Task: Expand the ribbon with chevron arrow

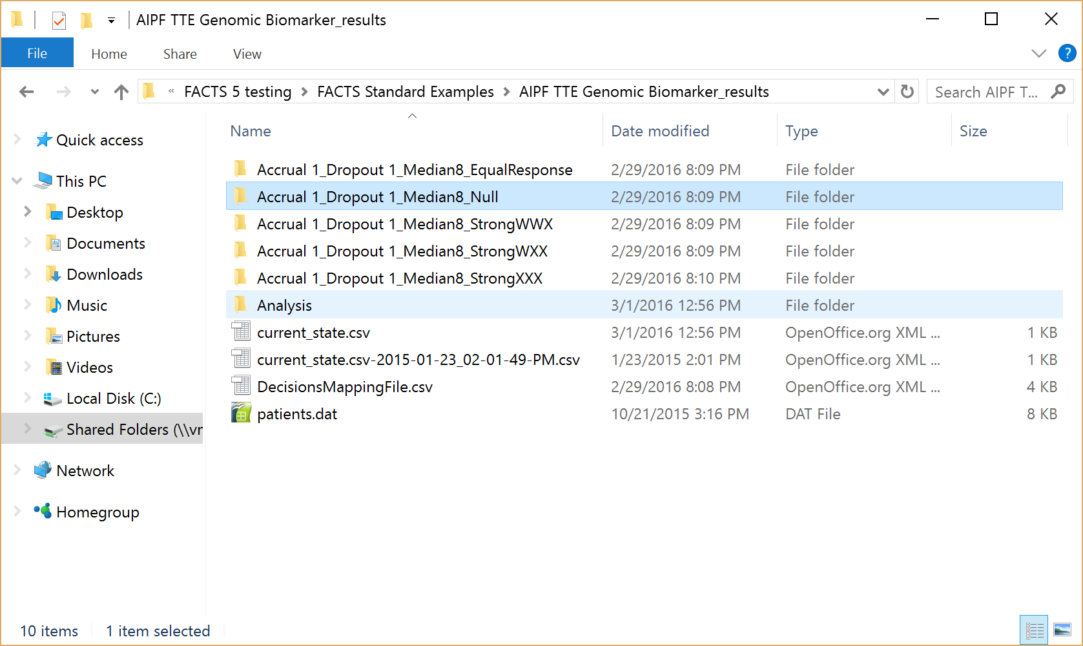Action: coord(1038,54)
